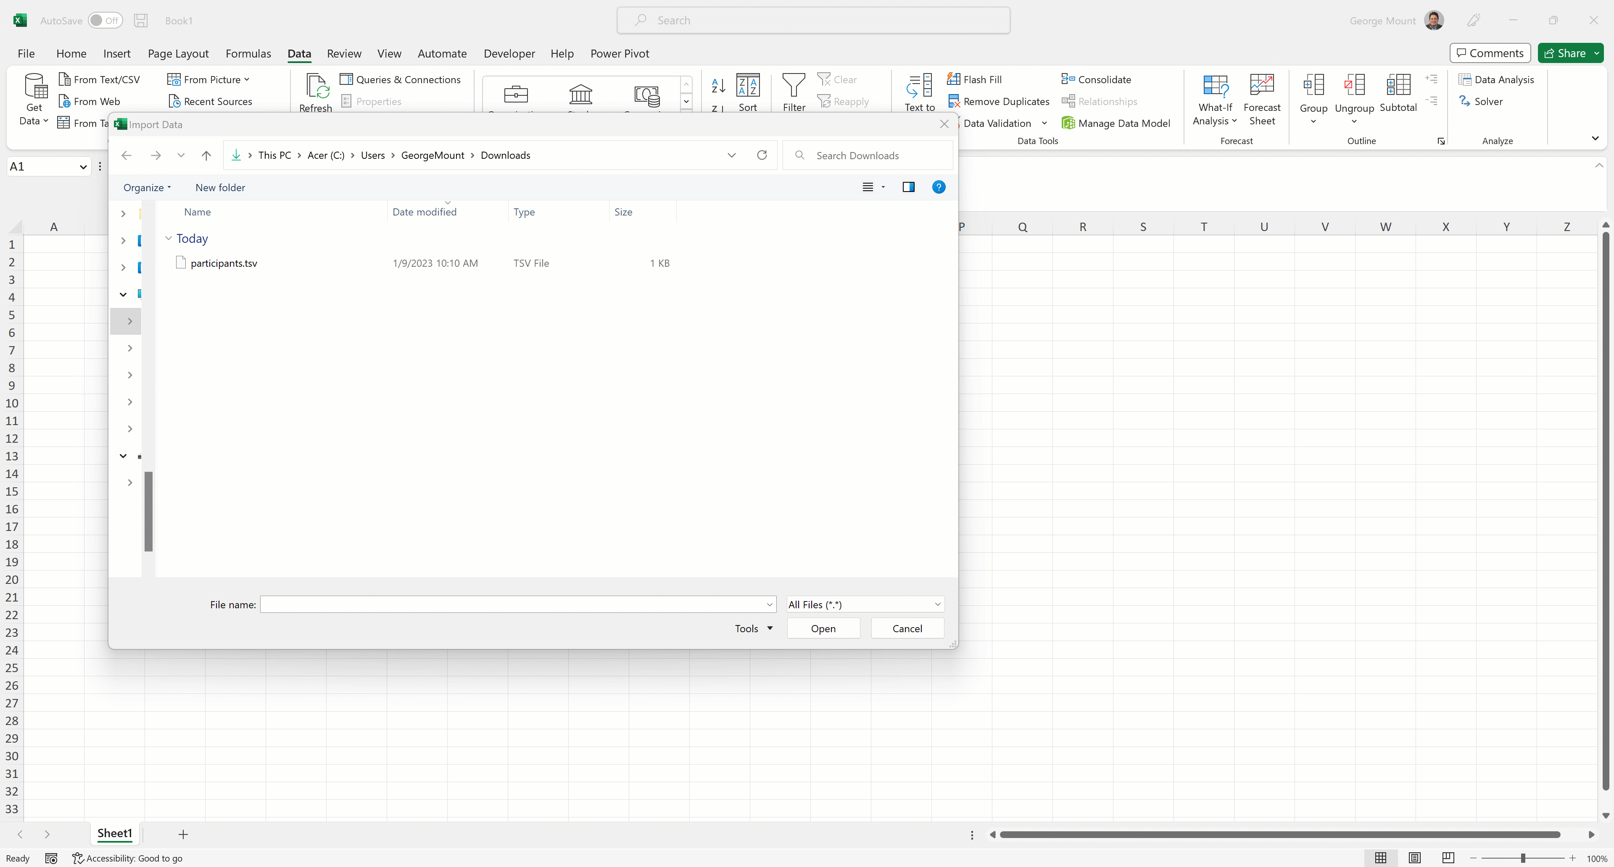
Task: Switch to the Power Pivot tab
Action: click(x=619, y=54)
